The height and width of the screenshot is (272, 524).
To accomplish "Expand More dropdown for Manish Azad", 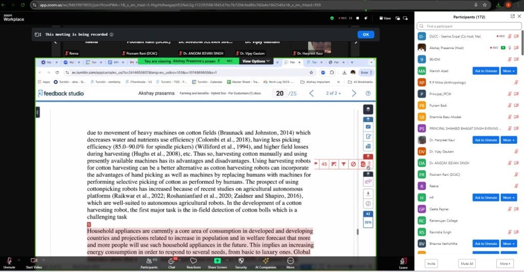I will (x=509, y=71).
